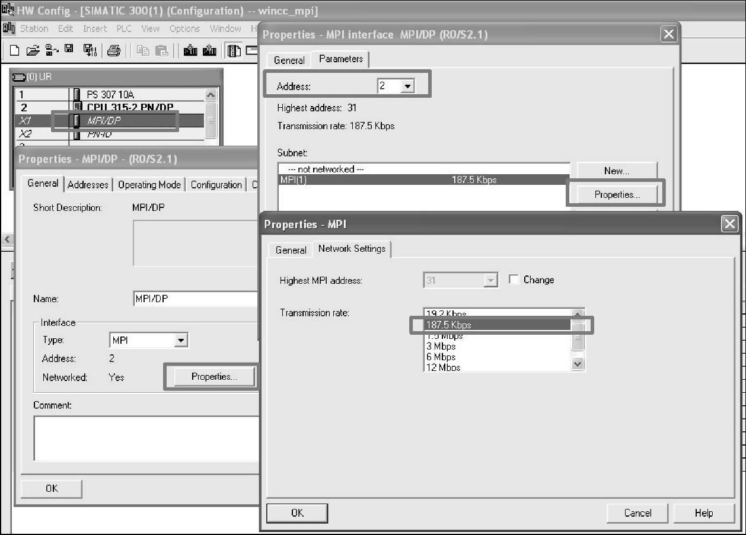Image resolution: width=746 pixels, height=535 pixels.
Task: Click the Save and Compile icon
Action: tap(90, 51)
